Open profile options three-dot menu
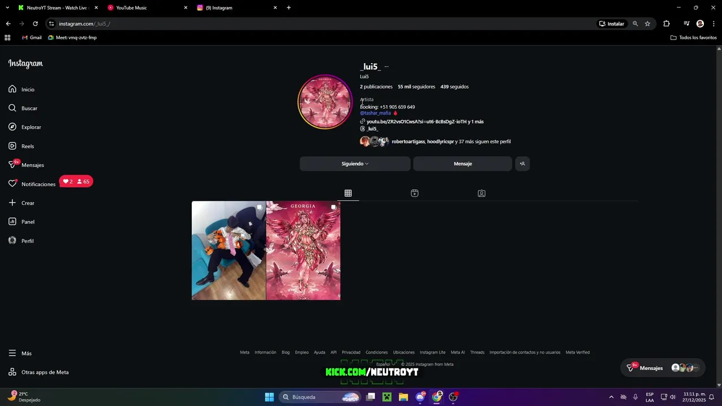 click(x=386, y=67)
